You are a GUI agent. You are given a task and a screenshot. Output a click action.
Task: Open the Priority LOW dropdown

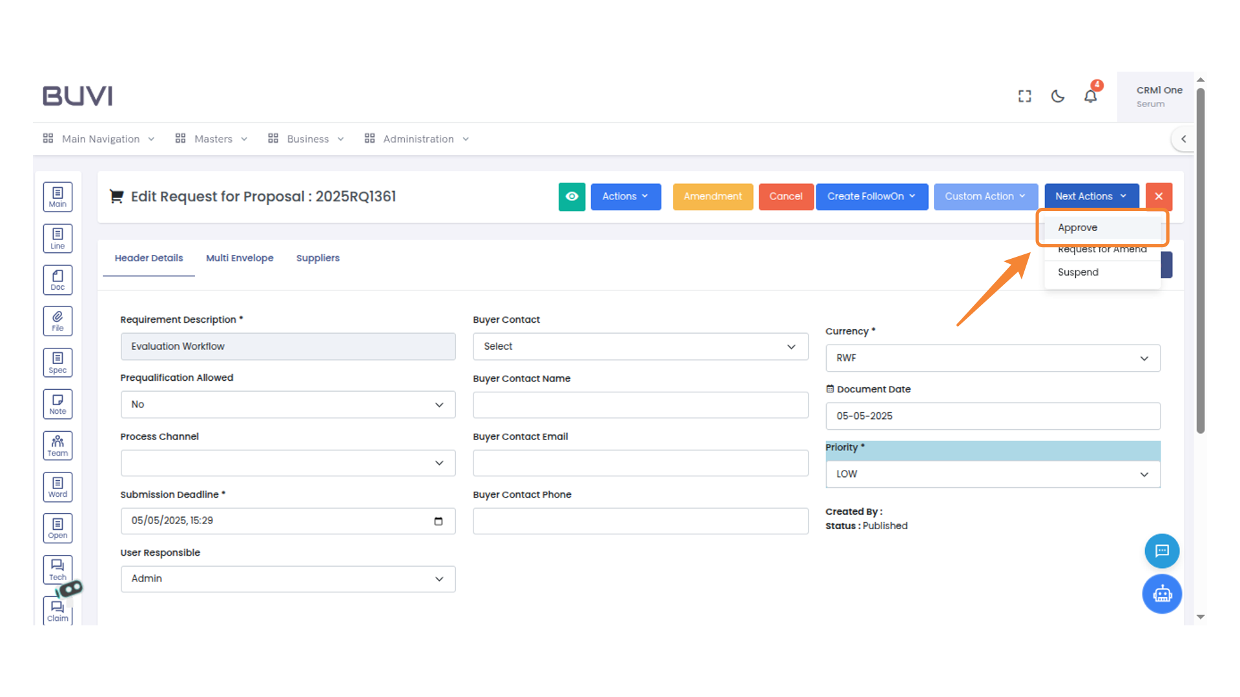(x=992, y=474)
